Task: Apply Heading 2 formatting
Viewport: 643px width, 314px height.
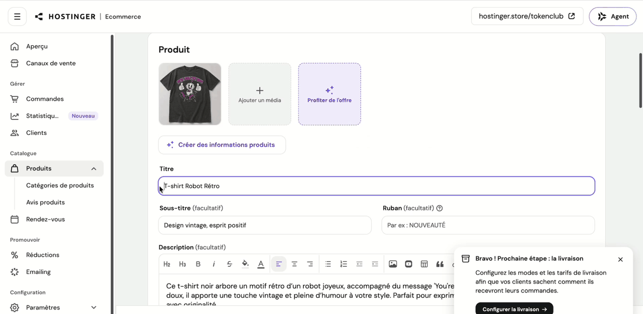Action: (x=167, y=264)
